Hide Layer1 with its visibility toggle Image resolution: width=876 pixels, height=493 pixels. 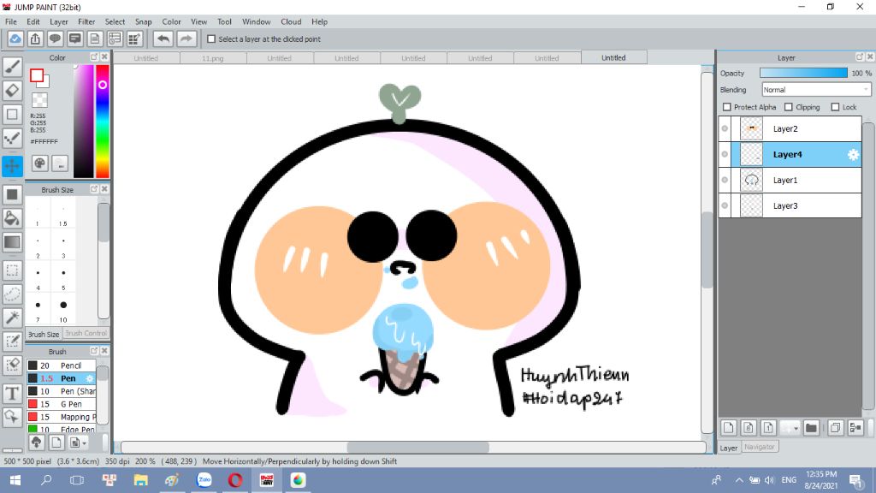click(x=725, y=180)
